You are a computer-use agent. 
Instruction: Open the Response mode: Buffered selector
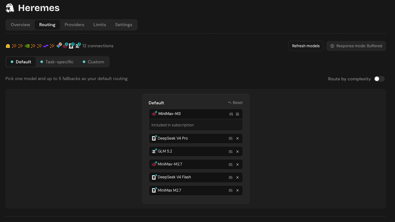(x=356, y=46)
